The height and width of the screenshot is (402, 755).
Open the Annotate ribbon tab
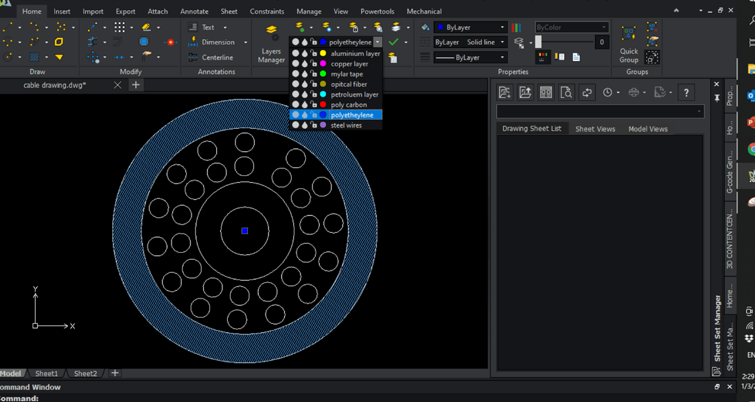[x=194, y=12]
